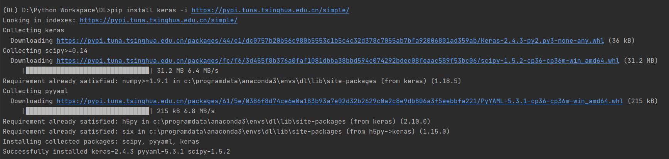Click the "31.2 MB 6.4 MB/s" speed text
669x159 pixels.
188,71
